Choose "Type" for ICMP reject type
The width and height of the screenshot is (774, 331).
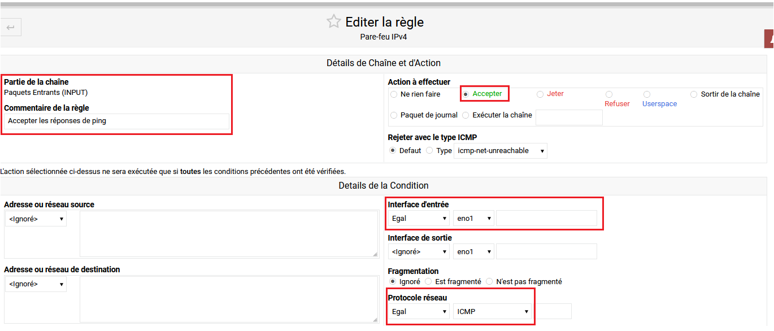(x=429, y=150)
